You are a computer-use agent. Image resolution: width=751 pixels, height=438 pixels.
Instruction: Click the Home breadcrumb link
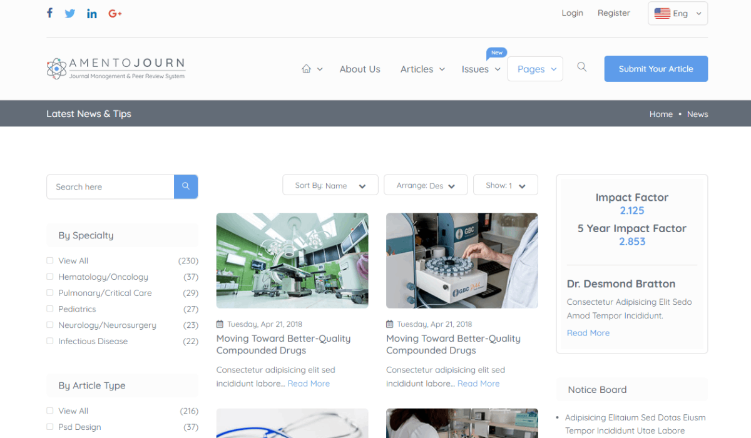[x=661, y=114]
